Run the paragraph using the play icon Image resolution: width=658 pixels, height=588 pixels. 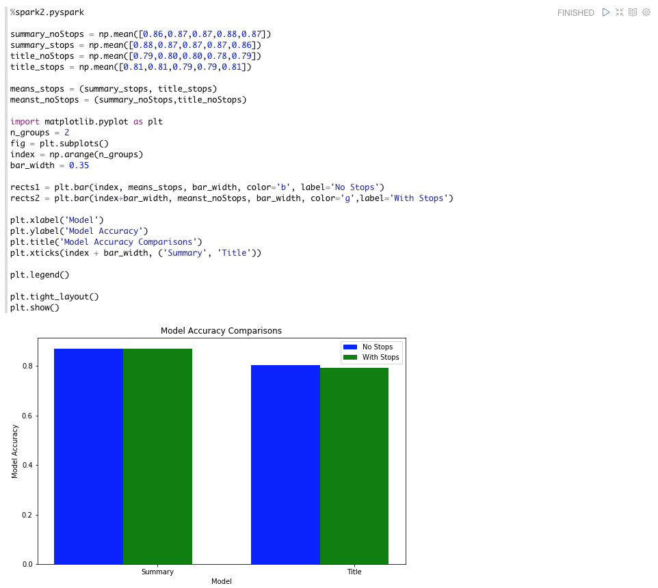605,12
